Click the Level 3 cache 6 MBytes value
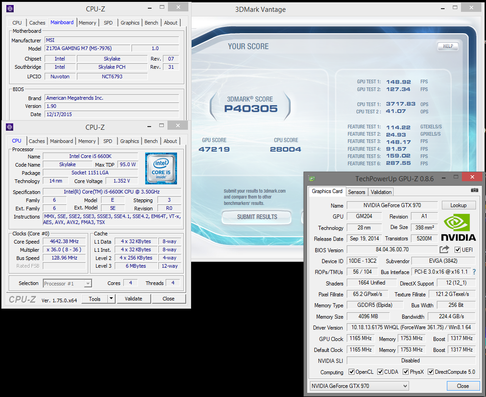This screenshot has height=397, width=486. pos(136,266)
